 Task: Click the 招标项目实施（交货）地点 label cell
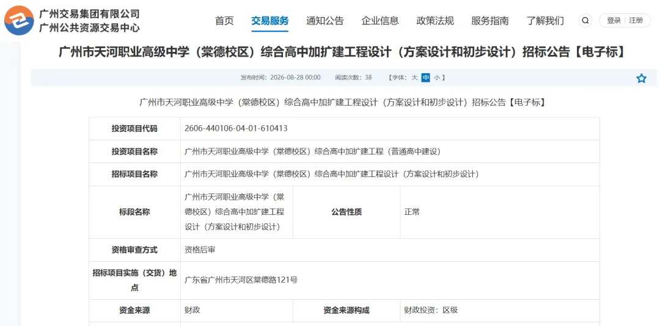point(134,280)
